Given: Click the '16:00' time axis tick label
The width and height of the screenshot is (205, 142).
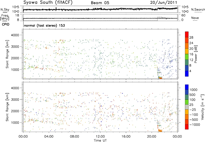Looking at the screenshot, I should [x=126, y=137].
